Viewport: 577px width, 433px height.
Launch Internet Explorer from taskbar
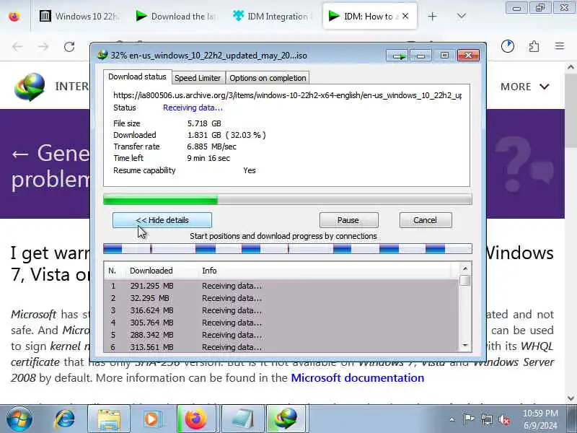click(65, 419)
